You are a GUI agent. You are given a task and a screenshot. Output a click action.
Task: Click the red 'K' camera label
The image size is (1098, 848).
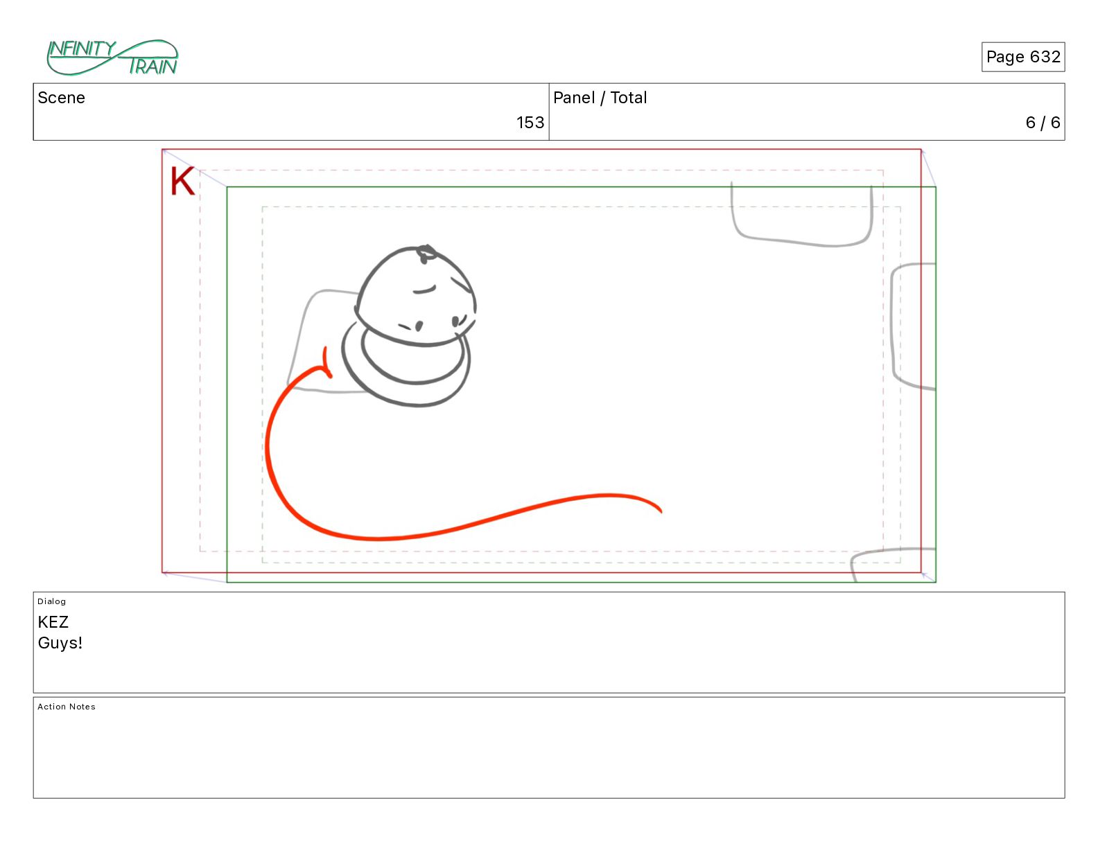(182, 182)
